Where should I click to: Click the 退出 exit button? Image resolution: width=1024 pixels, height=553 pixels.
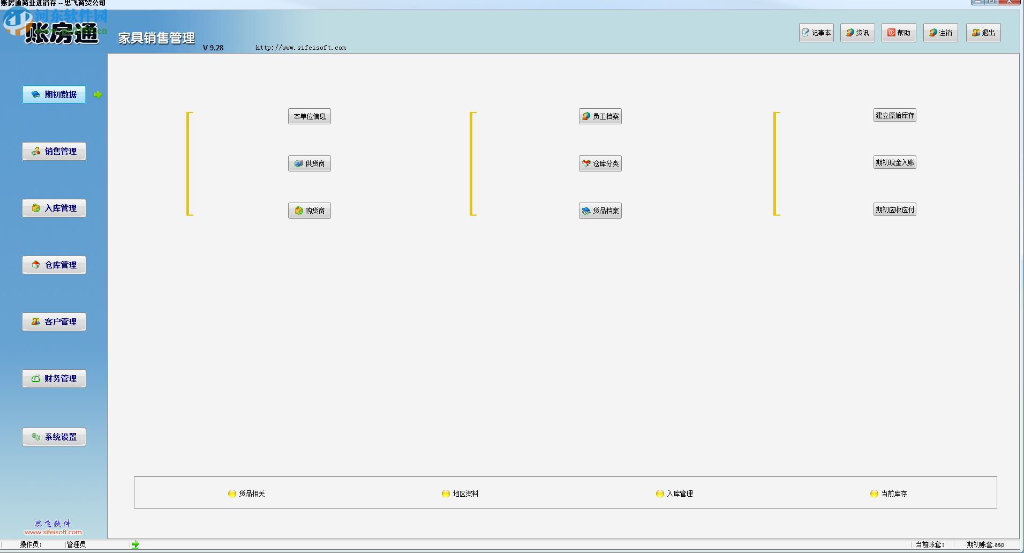[983, 33]
